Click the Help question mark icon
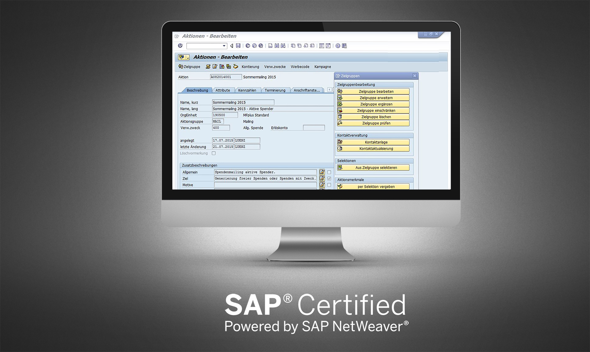590x352 pixels. click(x=338, y=46)
